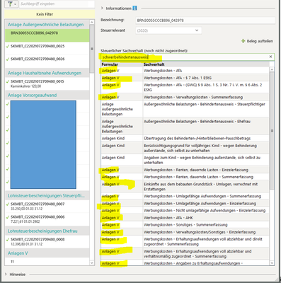Select document SKMBT_C22021072709480_0007

coord(47,207)
